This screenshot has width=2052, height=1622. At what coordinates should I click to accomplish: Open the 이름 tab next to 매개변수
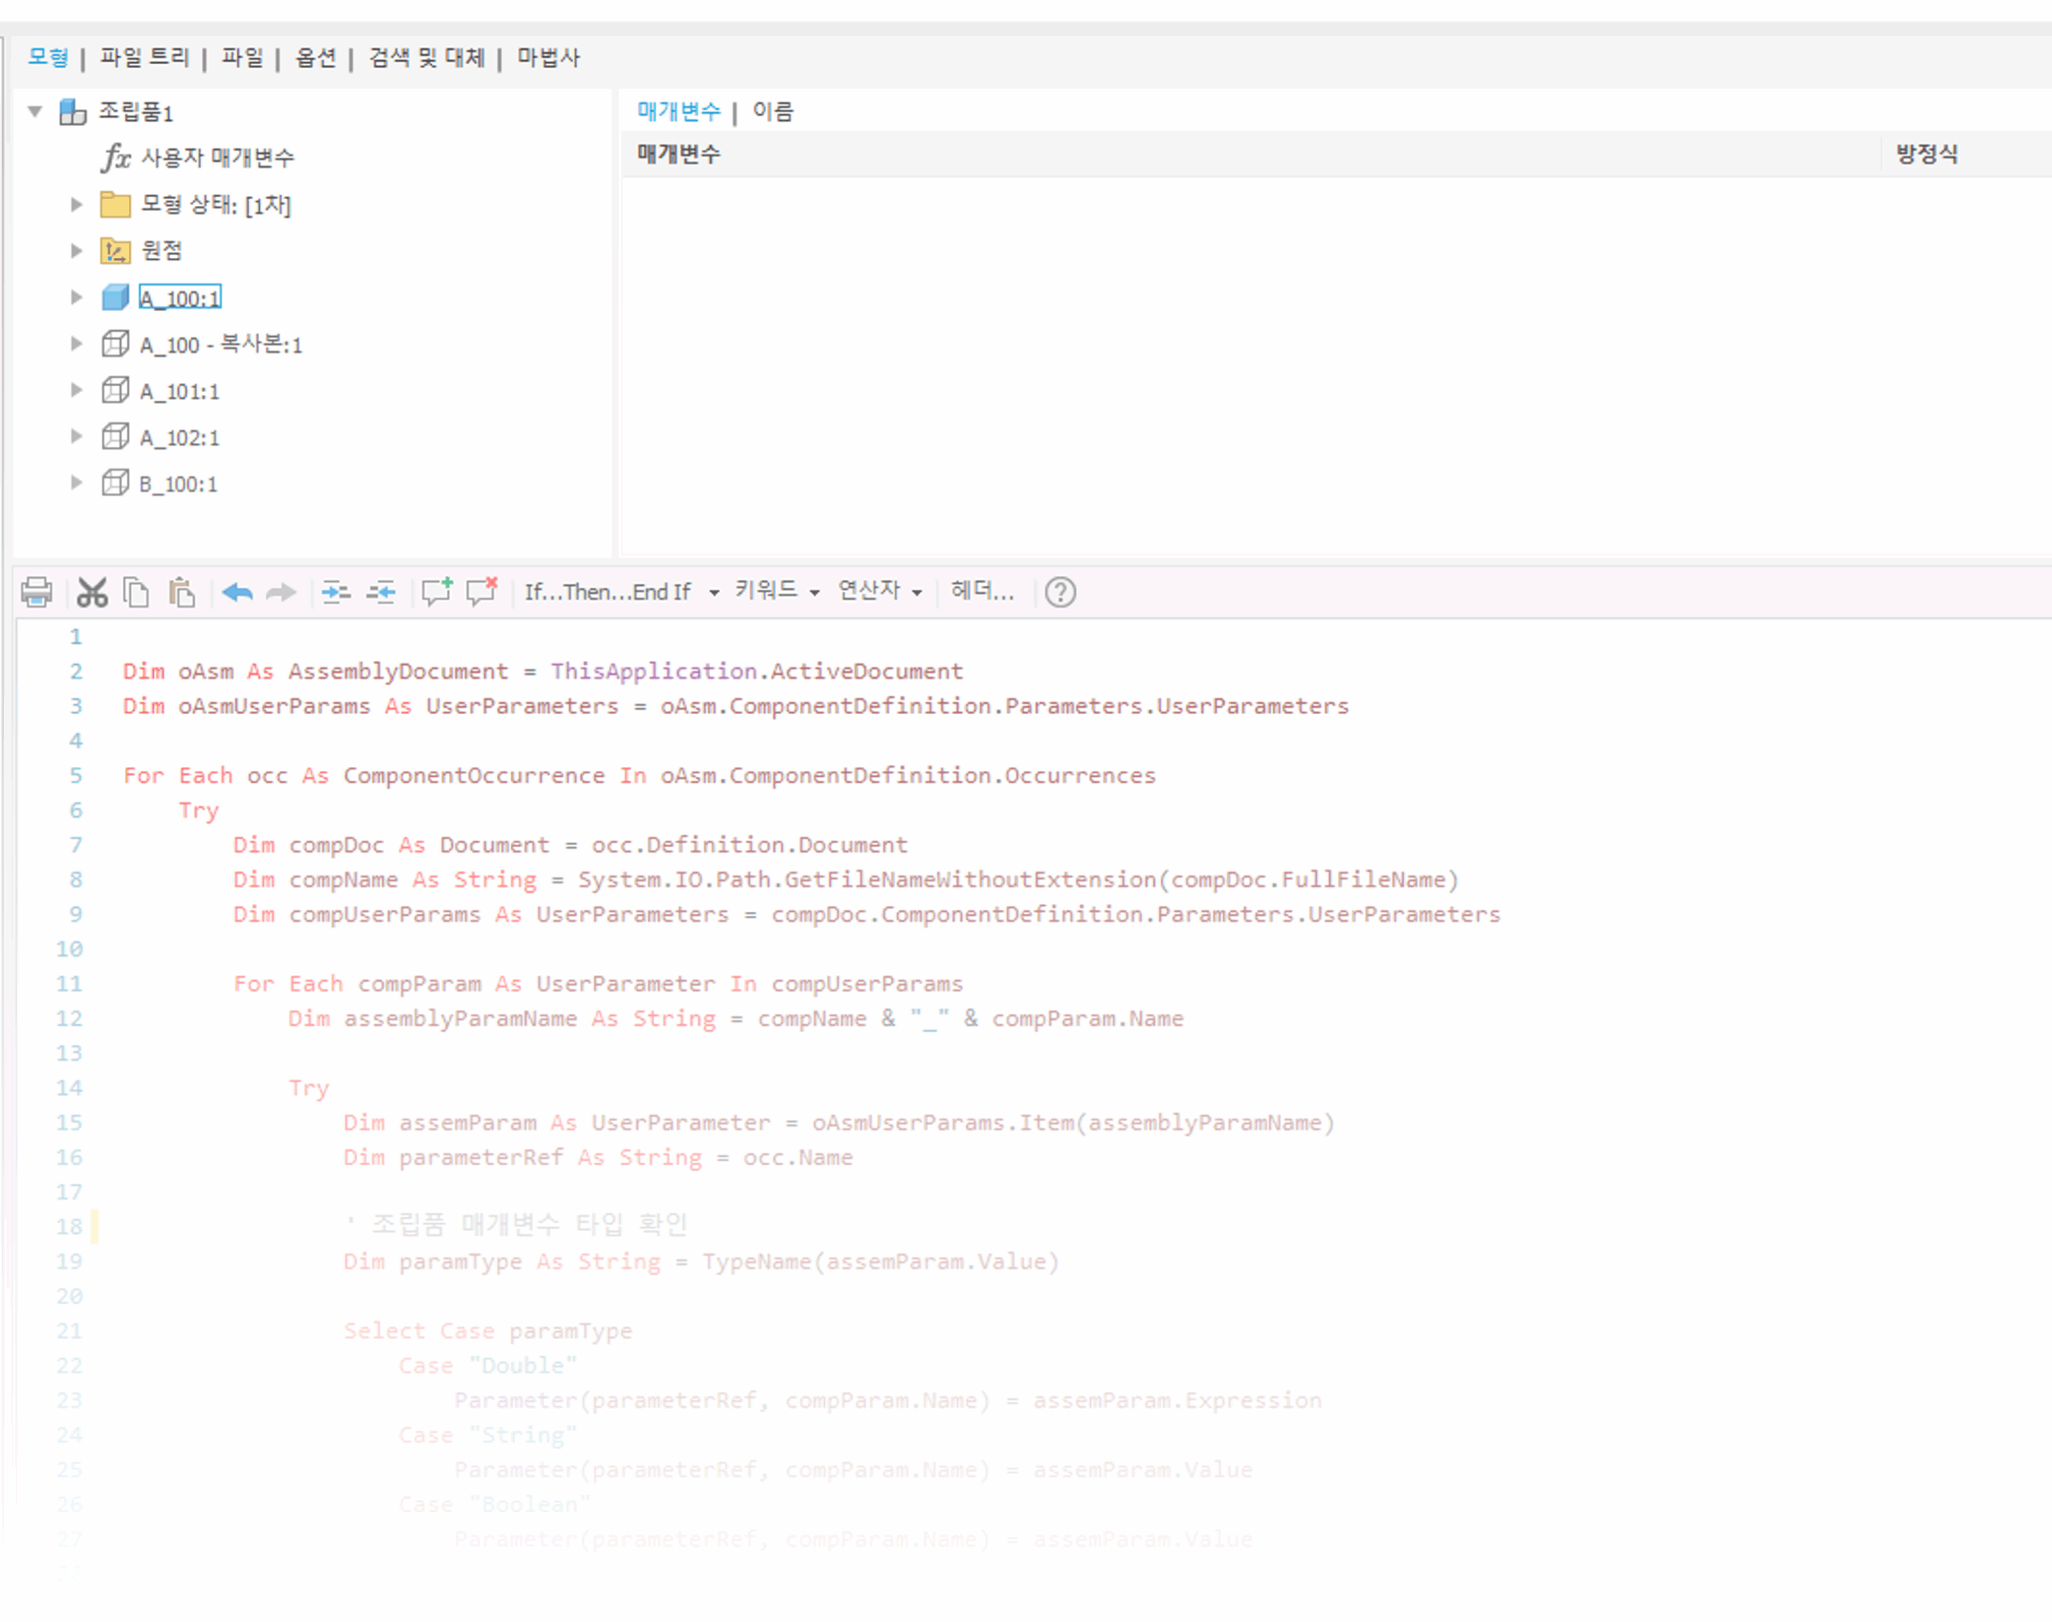(773, 111)
